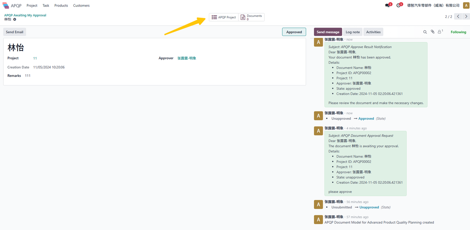This screenshot has width=470, height=230.
Task: Open the conversations chat bubble icon
Action: (x=387, y=6)
